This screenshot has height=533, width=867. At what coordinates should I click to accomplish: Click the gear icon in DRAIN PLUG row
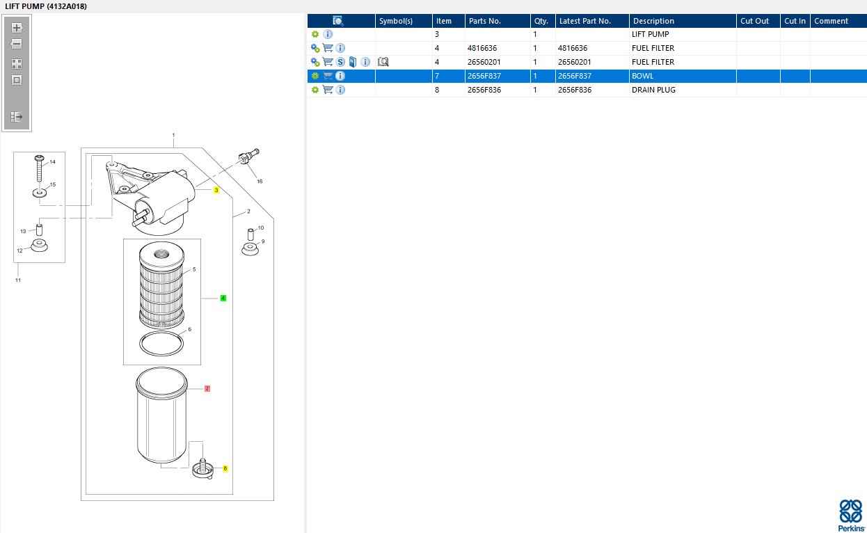click(315, 90)
